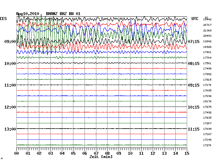Image resolution: width=213 pixels, height=162 pixels.
Task: Click the "09:15" UTC time label
Action: [194, 85]
